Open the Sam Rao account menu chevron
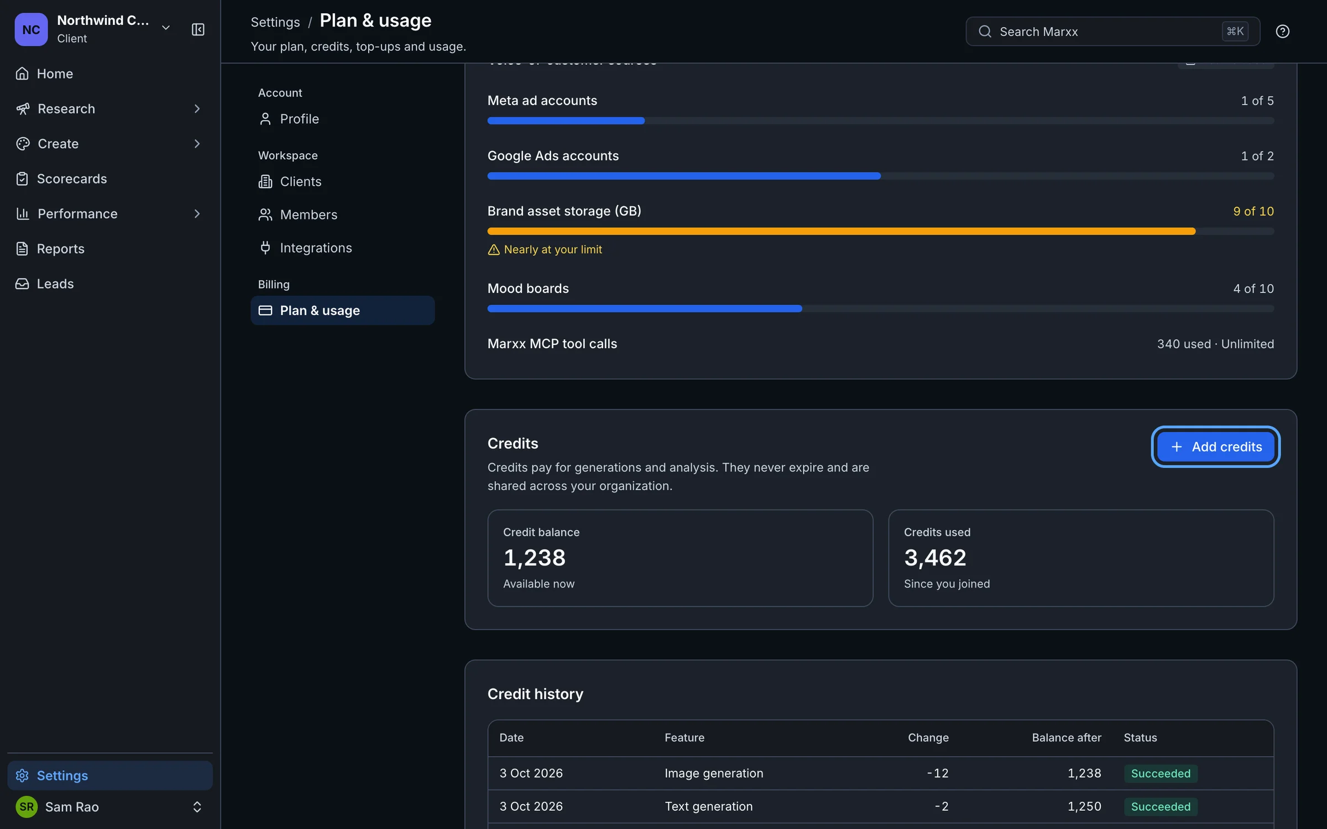This screenshot has height=829, width=1327. [197, 806]
